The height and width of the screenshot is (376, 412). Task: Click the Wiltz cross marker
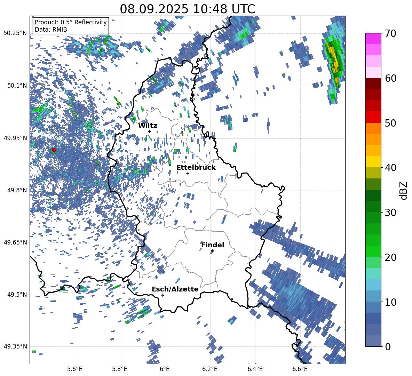tap(150, 131)
